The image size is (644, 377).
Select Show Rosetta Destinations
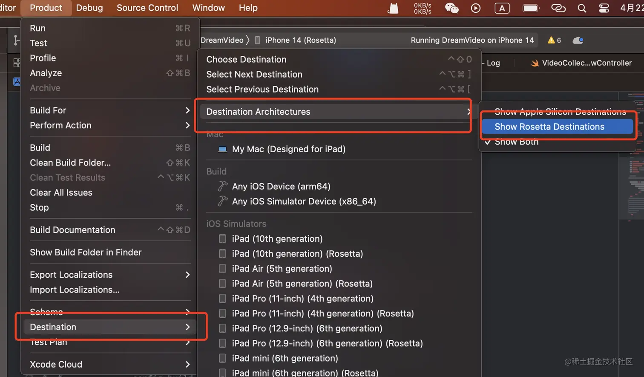coord(558,127)
